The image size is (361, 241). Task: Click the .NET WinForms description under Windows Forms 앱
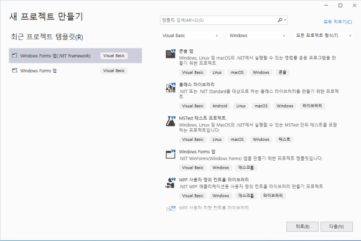click(251, 158)
